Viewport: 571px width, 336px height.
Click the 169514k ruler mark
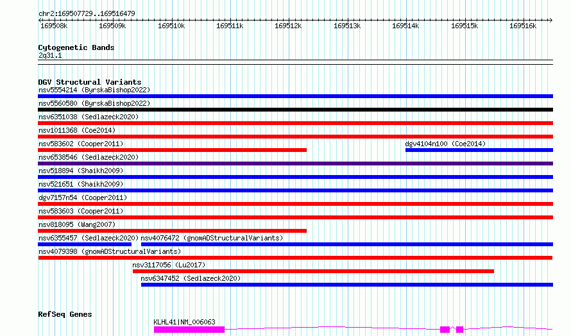(x=405, y=26)
